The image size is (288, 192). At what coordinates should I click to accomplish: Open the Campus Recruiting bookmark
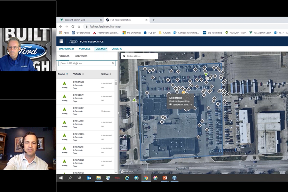(187, 33)
